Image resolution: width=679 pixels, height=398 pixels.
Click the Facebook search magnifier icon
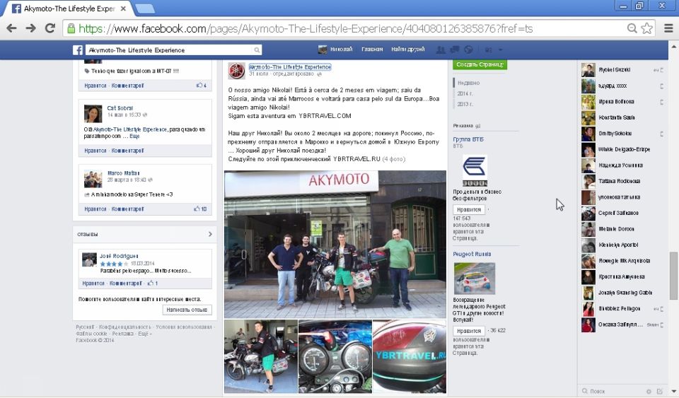tap(257, 50)
